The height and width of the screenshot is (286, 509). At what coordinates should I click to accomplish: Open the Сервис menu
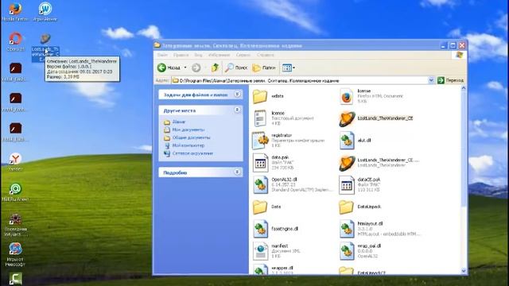coord(243,55)
